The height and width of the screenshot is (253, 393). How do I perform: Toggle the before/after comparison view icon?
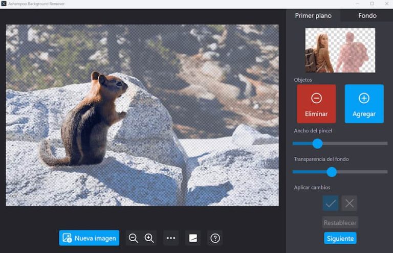point(193,238)
